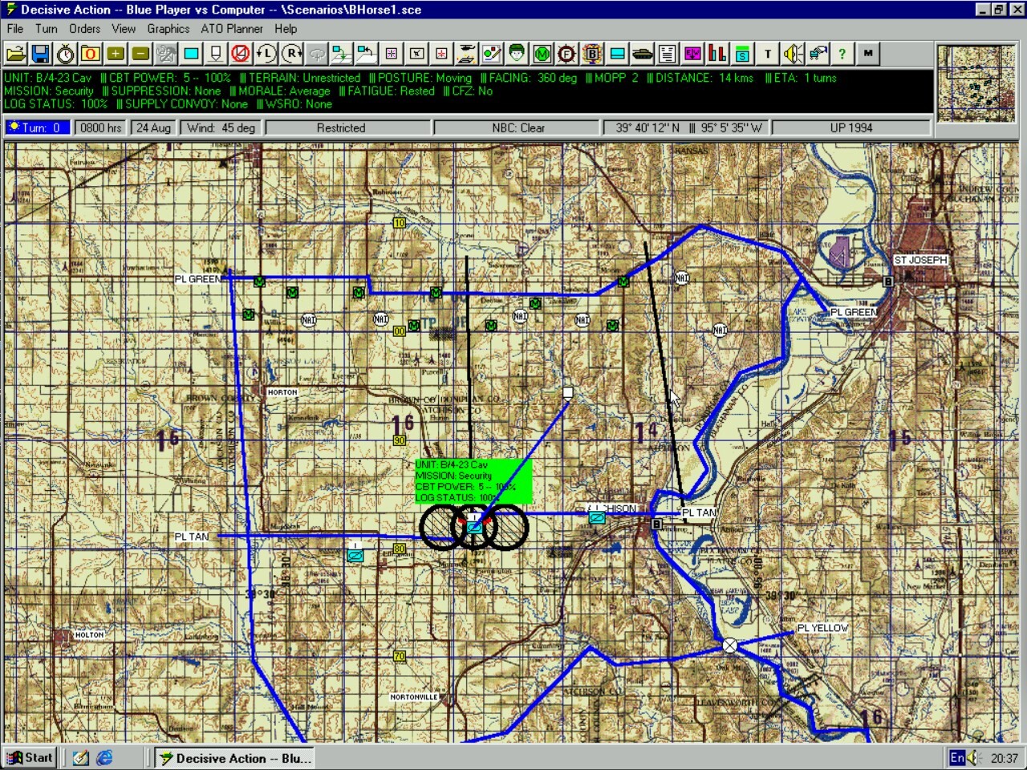This screenshot has height=770, width=1027.
Task: Open the red-blue bar chart icon
Action: (x=717, y=54)
